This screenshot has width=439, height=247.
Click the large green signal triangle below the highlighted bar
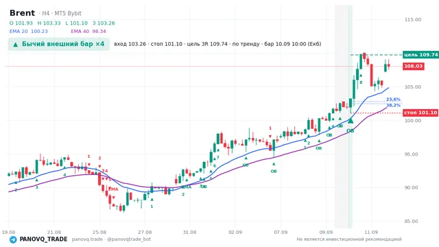click(351, 121)
